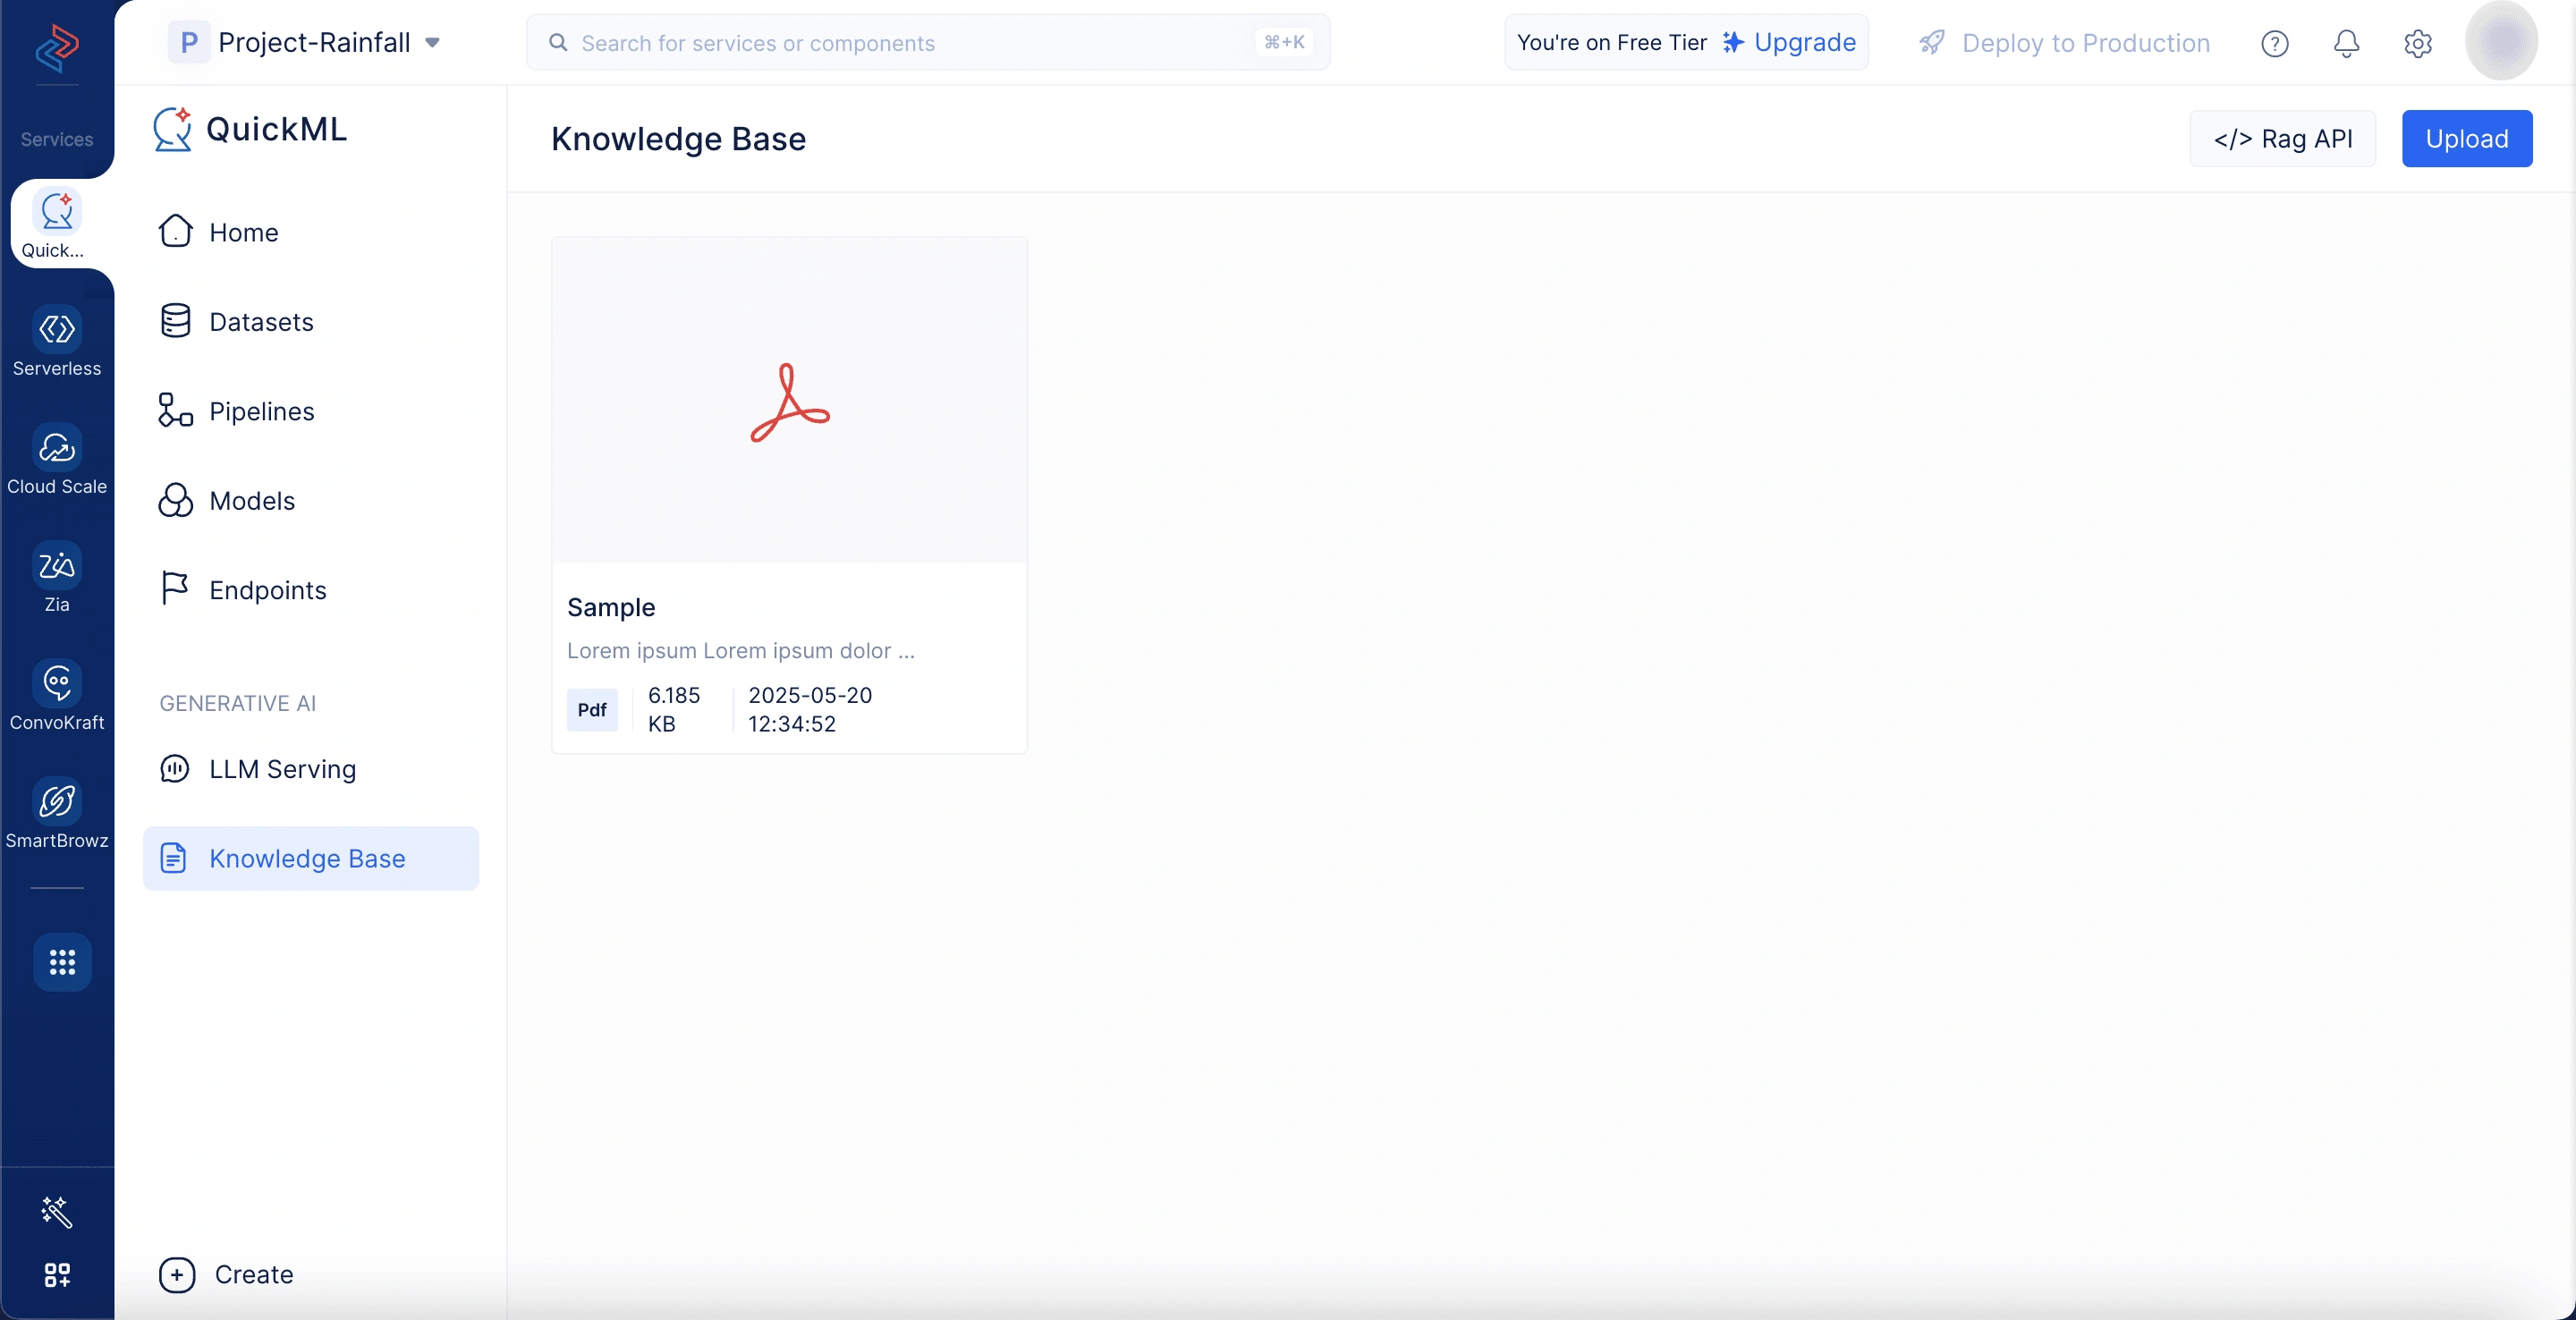The image size is (2576, 1320).
Task: Open the Rag API button
Action: [2282, 138]
